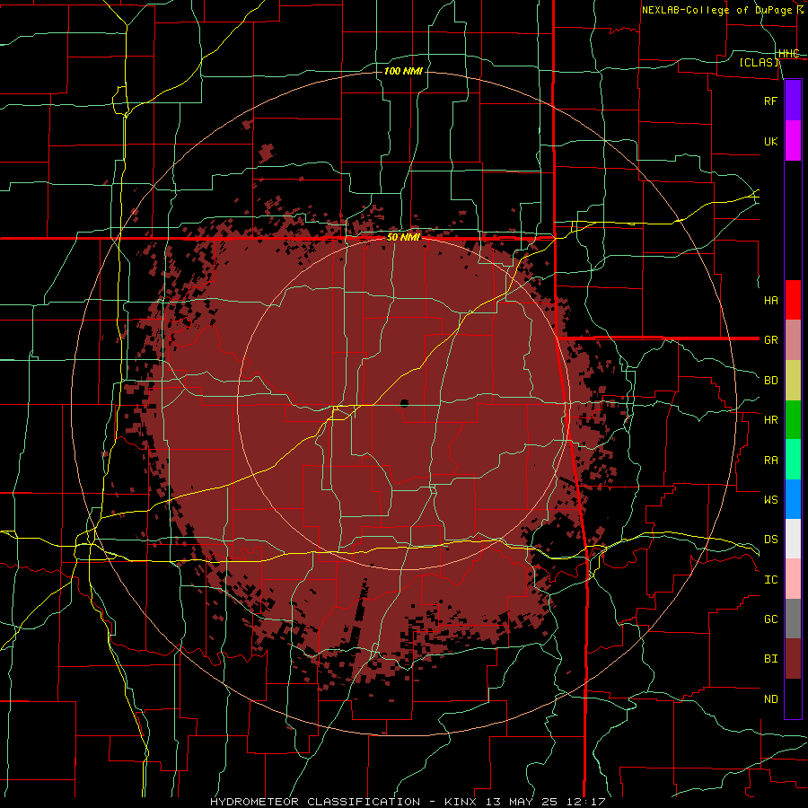
Task: Click the HHC product code label
Action: (x=789, y=54)
